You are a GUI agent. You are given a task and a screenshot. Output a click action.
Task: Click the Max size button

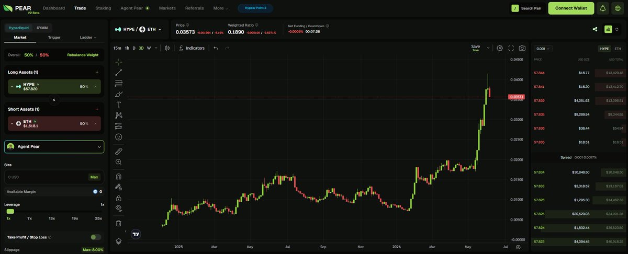pos(94,177)
